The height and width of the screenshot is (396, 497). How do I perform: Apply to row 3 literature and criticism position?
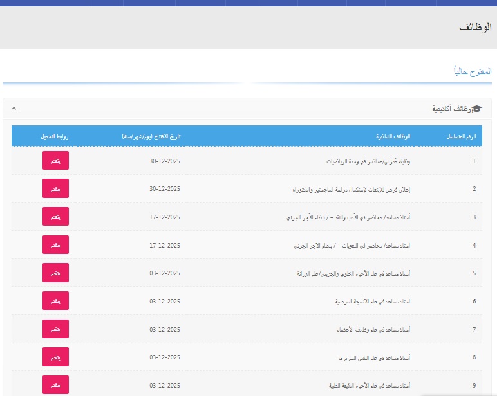pos(55,217)
